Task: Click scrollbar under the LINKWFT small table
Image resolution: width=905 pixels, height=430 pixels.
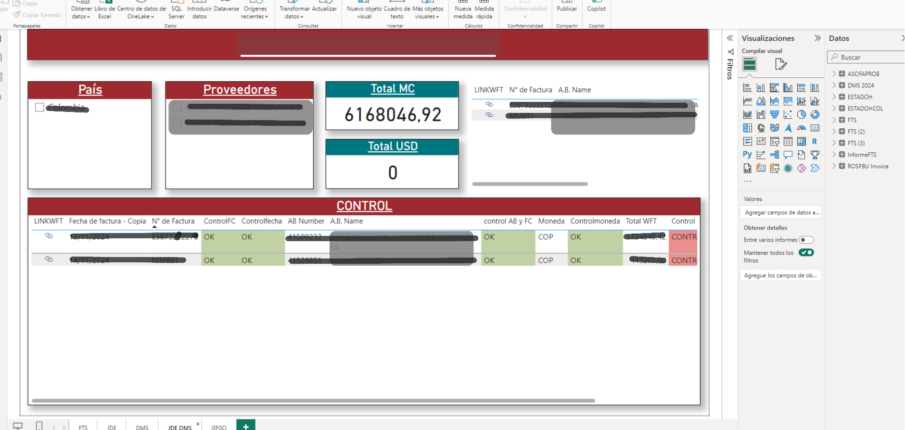Action: tap(530, 184)
